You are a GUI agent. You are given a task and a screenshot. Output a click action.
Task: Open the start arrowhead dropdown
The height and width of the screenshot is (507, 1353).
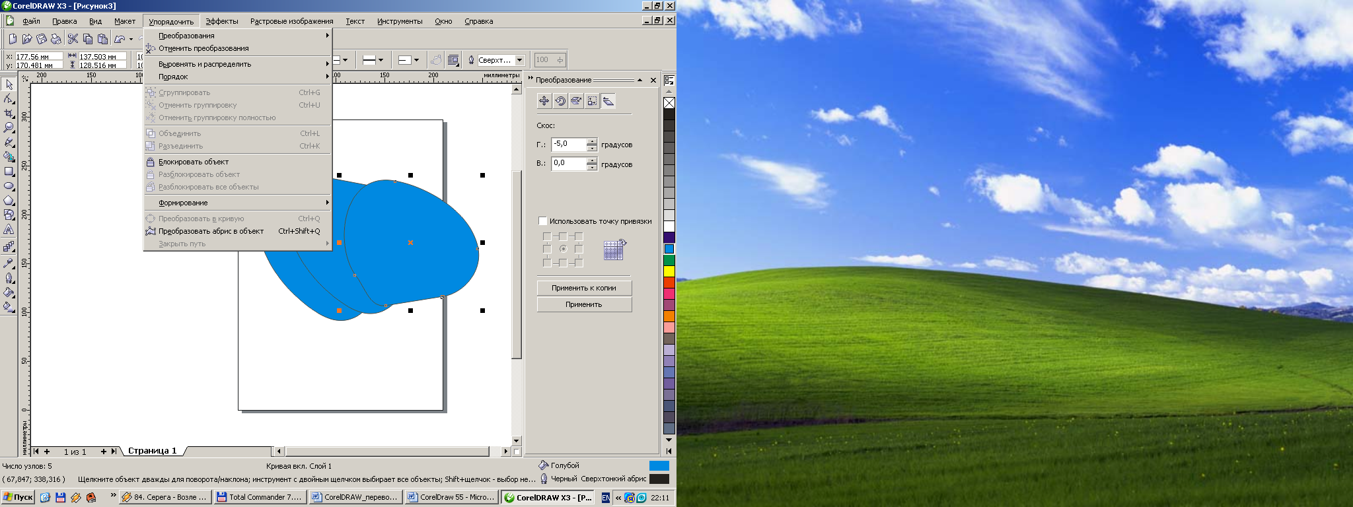point(345,60)
